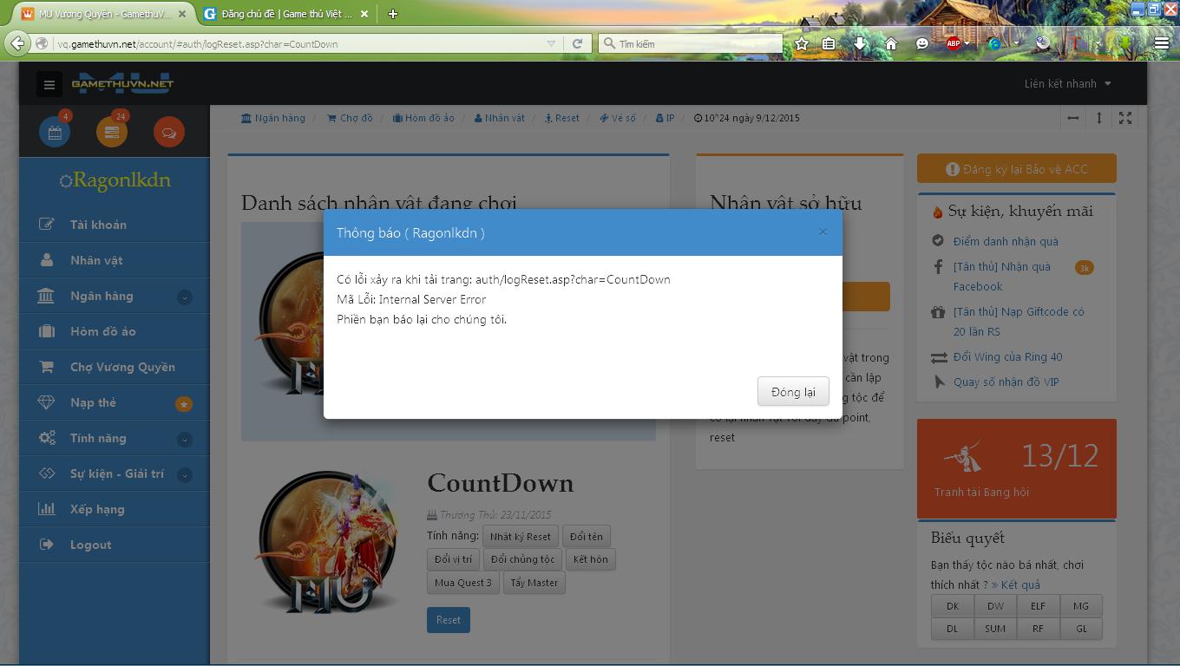
Task: Click Logout in the sidebar
Action: [x=115, y=545]
